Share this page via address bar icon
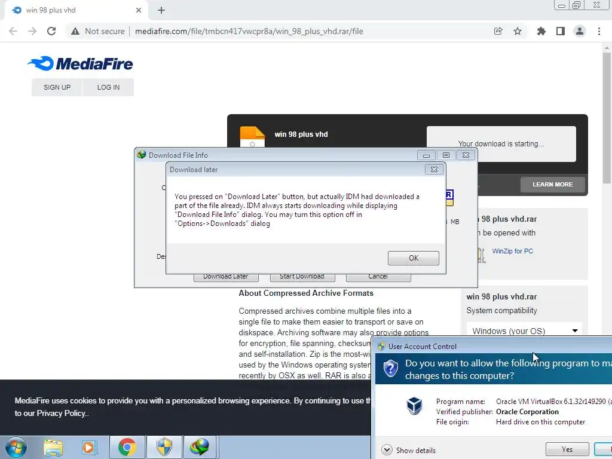Viewport: 612px width, 459px height. [498, 31]
